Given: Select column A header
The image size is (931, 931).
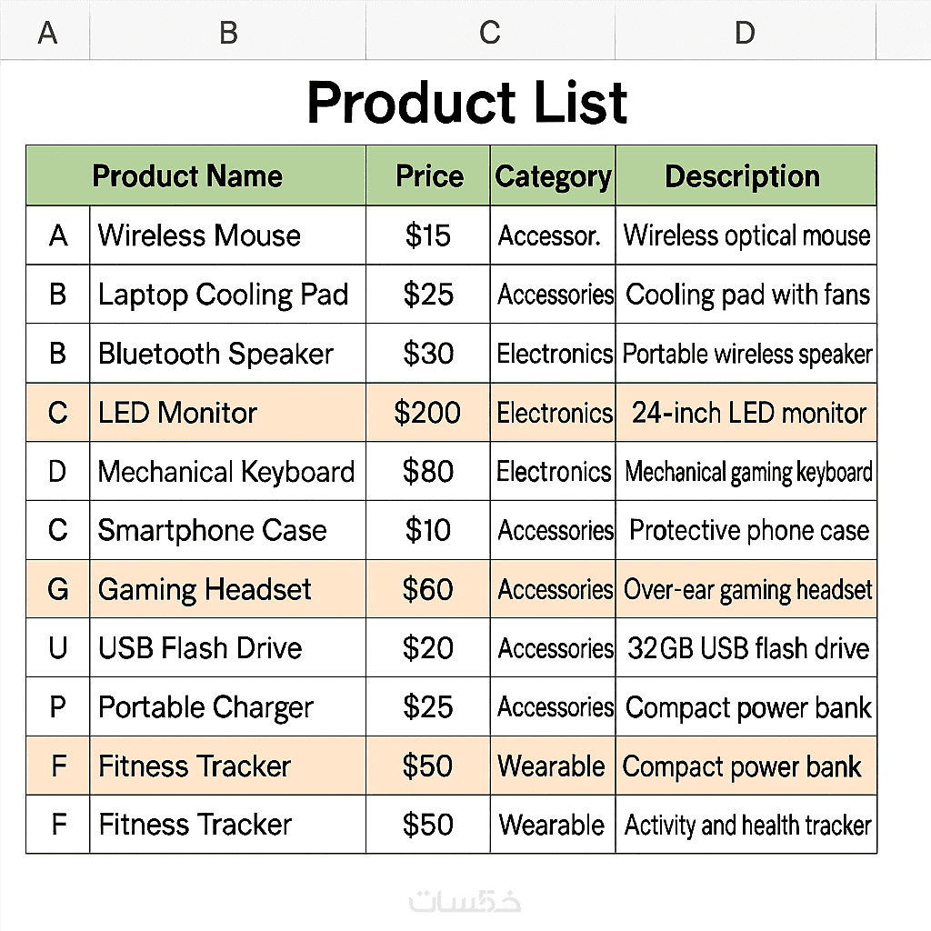Looking at the screenshot, I should [47, 33].
